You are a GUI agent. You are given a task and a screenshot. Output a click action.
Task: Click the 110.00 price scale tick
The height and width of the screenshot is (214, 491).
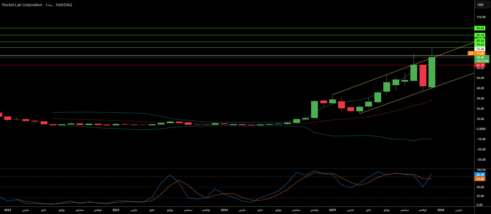(x=481, y=17)
